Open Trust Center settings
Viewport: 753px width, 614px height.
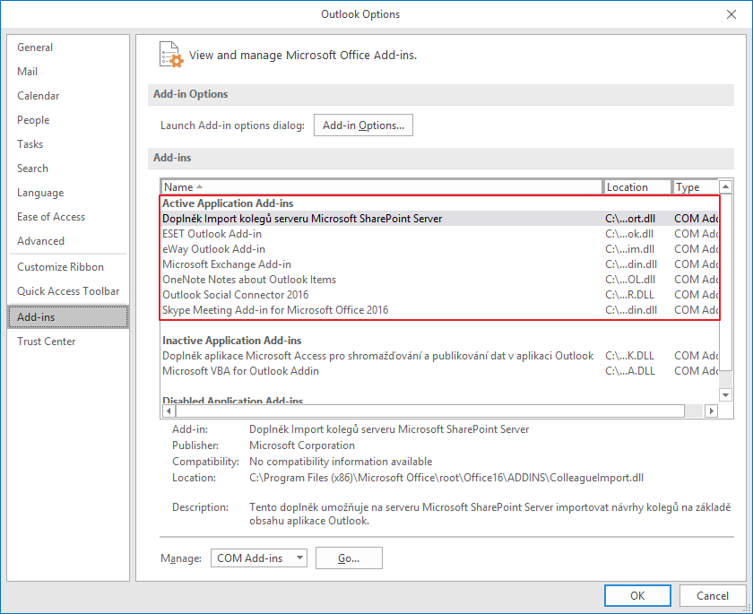[x=68, y=342]
